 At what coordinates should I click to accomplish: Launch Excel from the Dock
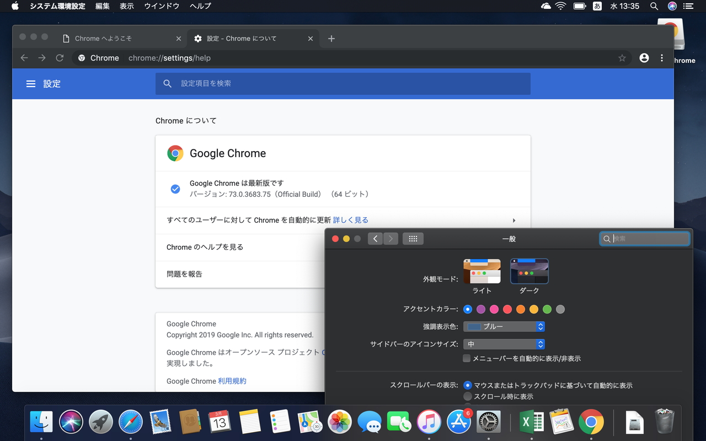pos(530,422)
